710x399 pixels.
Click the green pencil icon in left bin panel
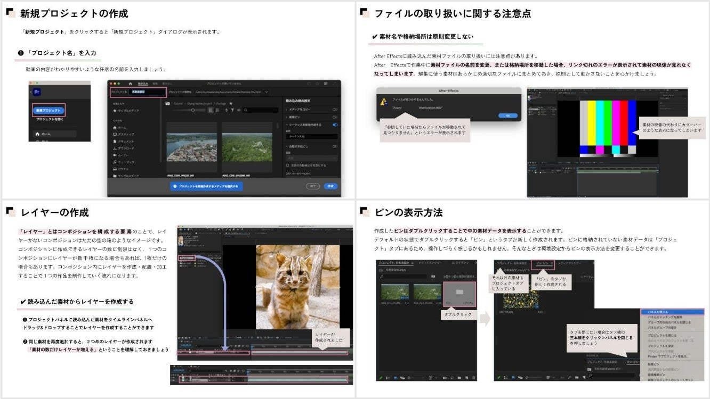click(x=381, y=377)
